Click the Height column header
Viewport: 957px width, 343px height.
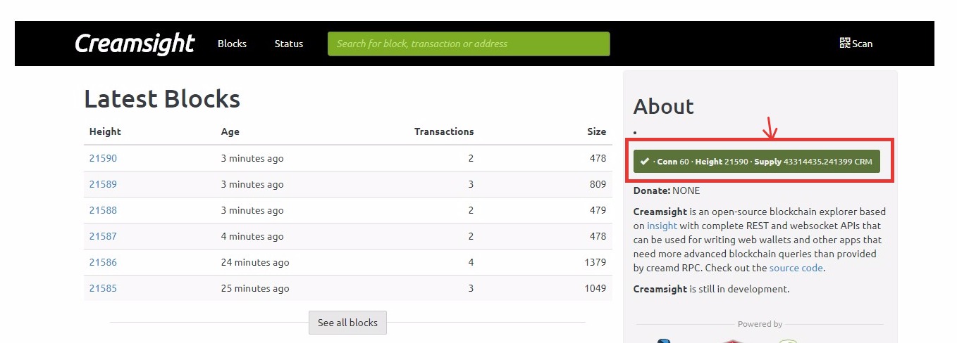[105, 131]
